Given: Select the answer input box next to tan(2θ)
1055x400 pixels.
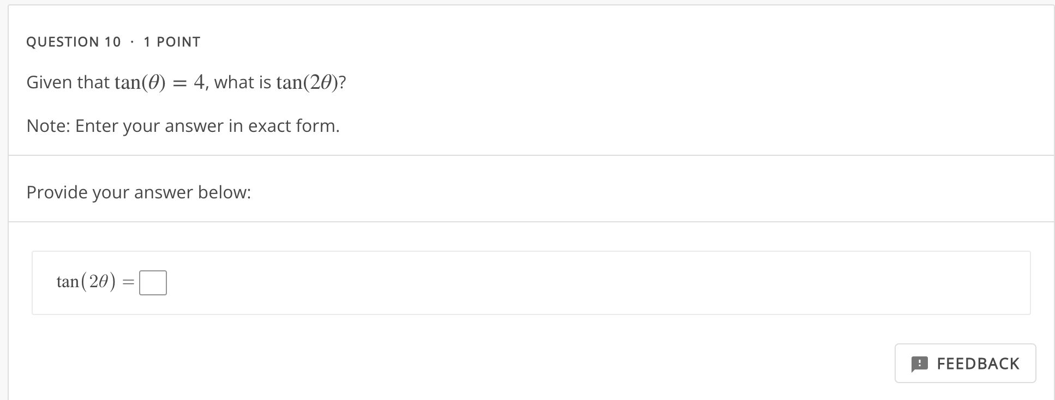Looking at the screenshot, I should [x=153, y=282].
